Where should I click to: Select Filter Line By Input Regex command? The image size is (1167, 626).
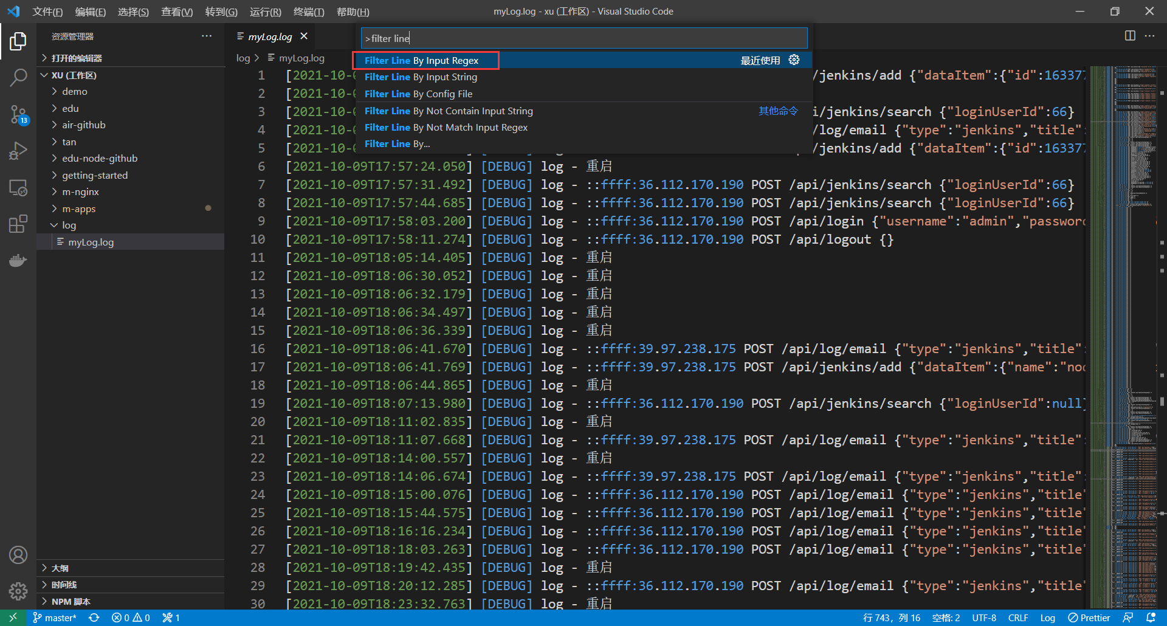tap(421, 60)
